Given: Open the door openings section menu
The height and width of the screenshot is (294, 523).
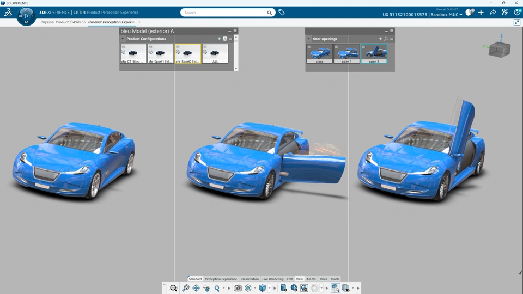Looking at the screenshot, I should (x=392, y=39).
